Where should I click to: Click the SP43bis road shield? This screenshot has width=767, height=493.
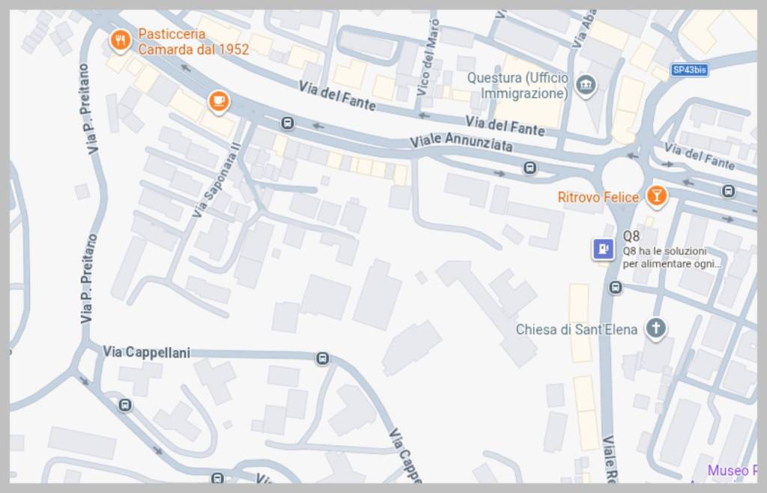[x=689, y=70]
